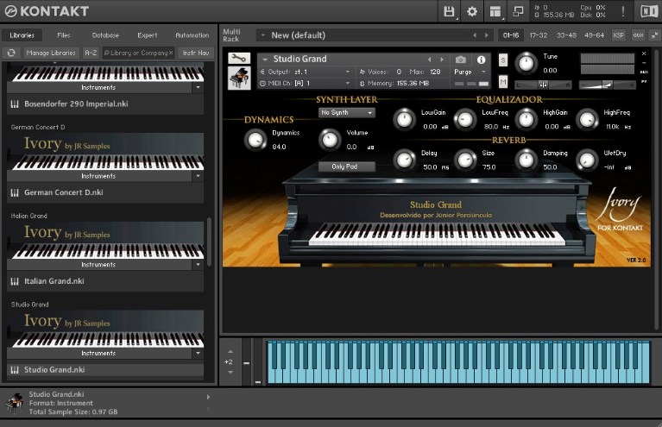Open the instrument info icon
This screenshot has width=662, height=427.
point(481,60)
